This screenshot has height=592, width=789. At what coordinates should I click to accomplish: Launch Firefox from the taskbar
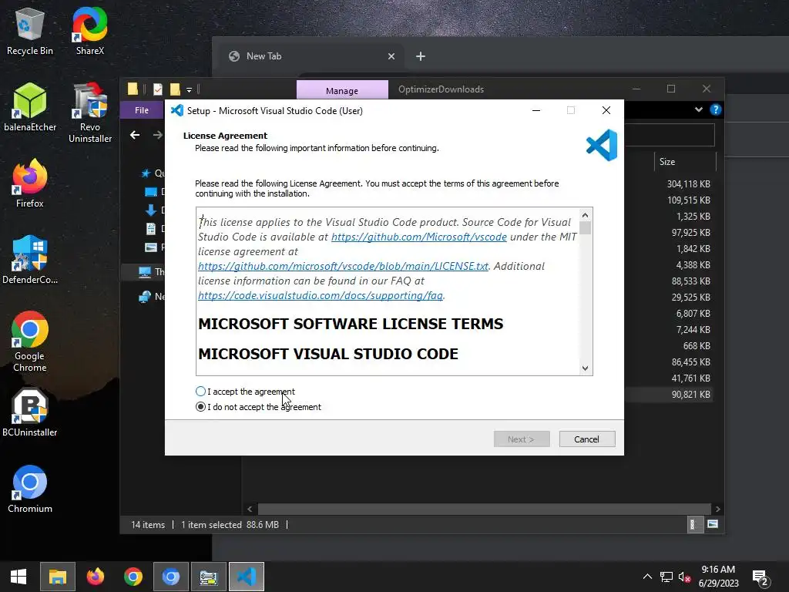click(x=95, y=577)
